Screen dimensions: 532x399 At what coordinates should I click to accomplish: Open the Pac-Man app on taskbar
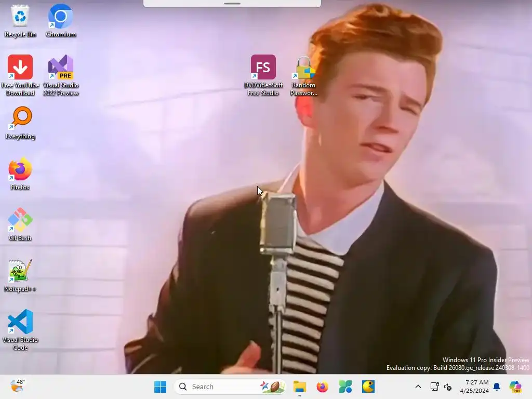tap(368, 387)
